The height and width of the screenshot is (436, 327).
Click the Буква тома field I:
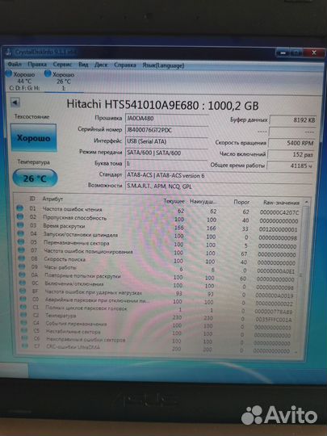point(166,164)
